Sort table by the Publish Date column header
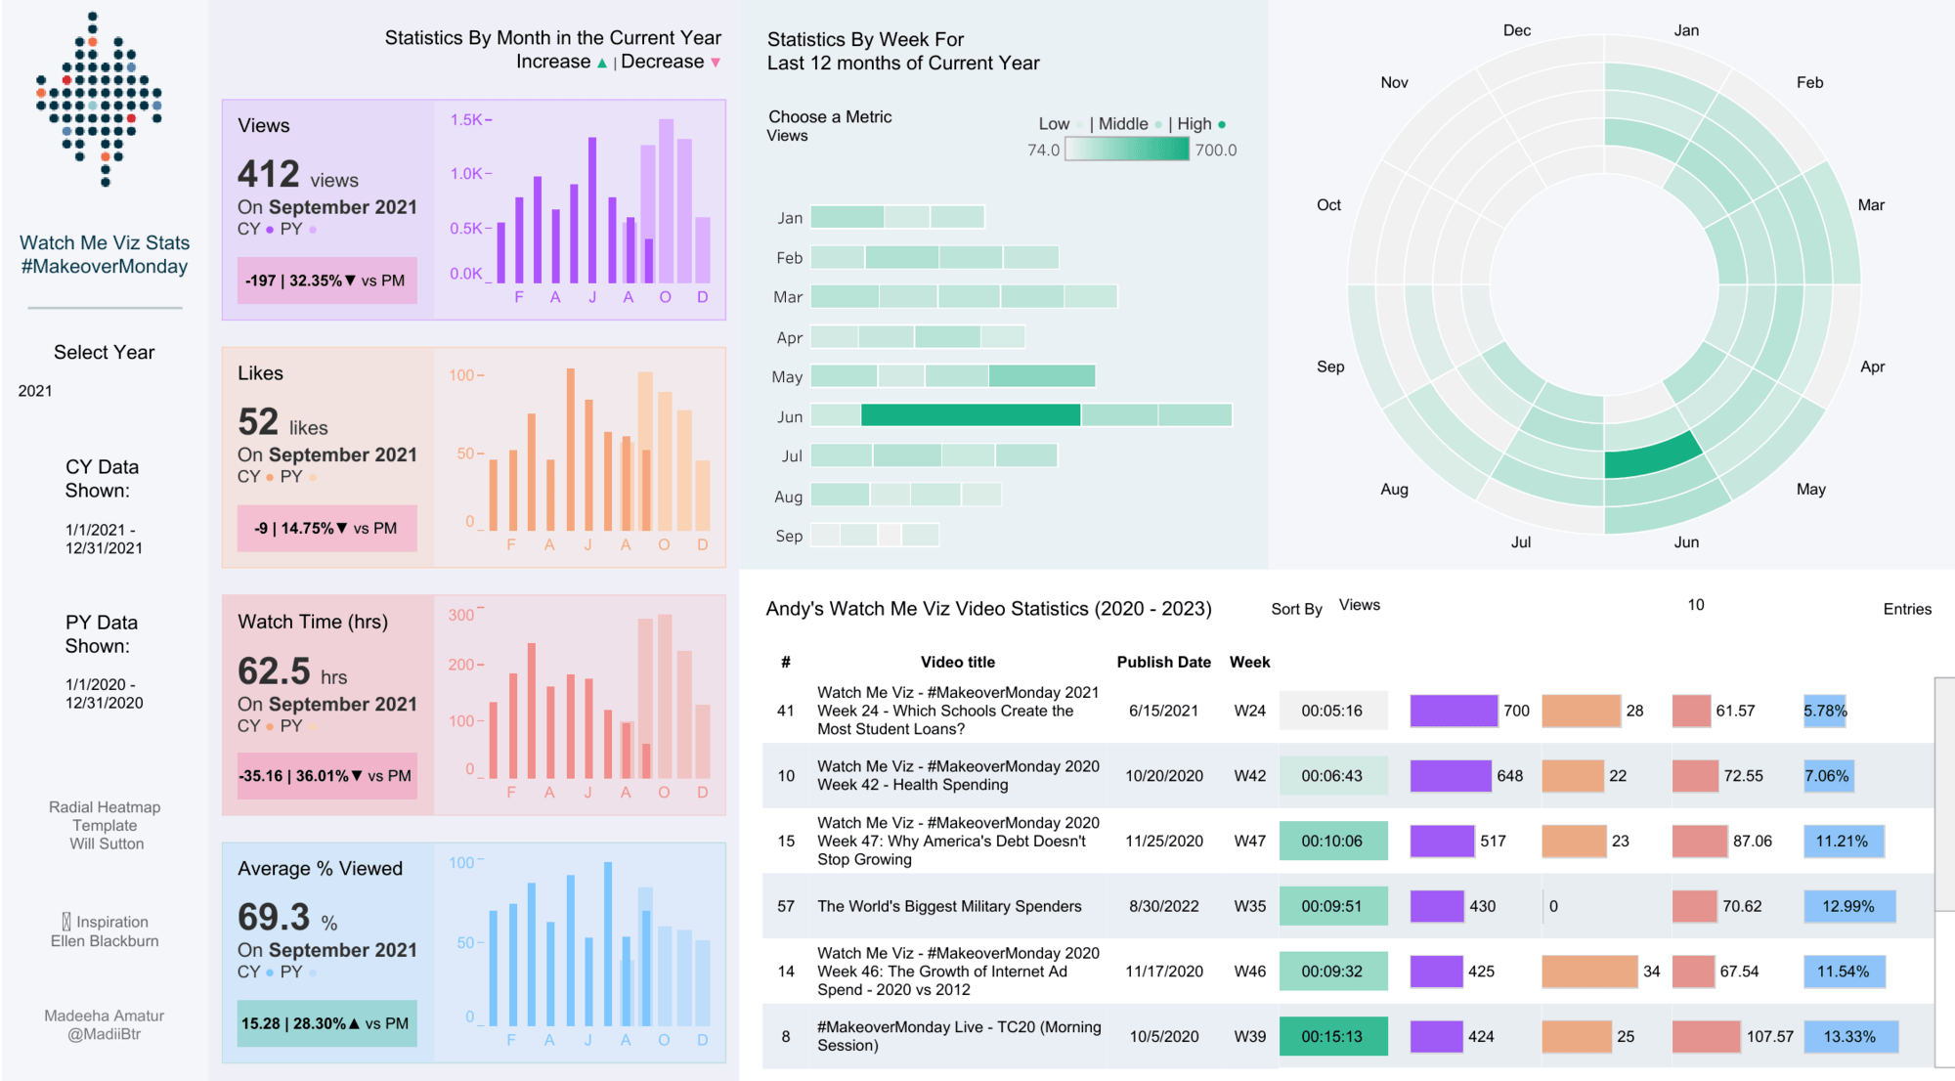1955x1081 pixels. tap(1164, 662)
